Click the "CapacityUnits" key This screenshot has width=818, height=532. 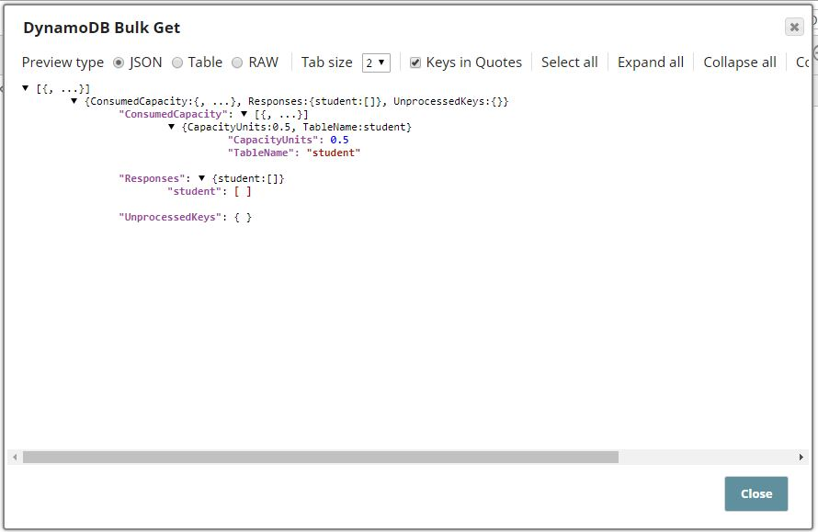coord(273,140)
